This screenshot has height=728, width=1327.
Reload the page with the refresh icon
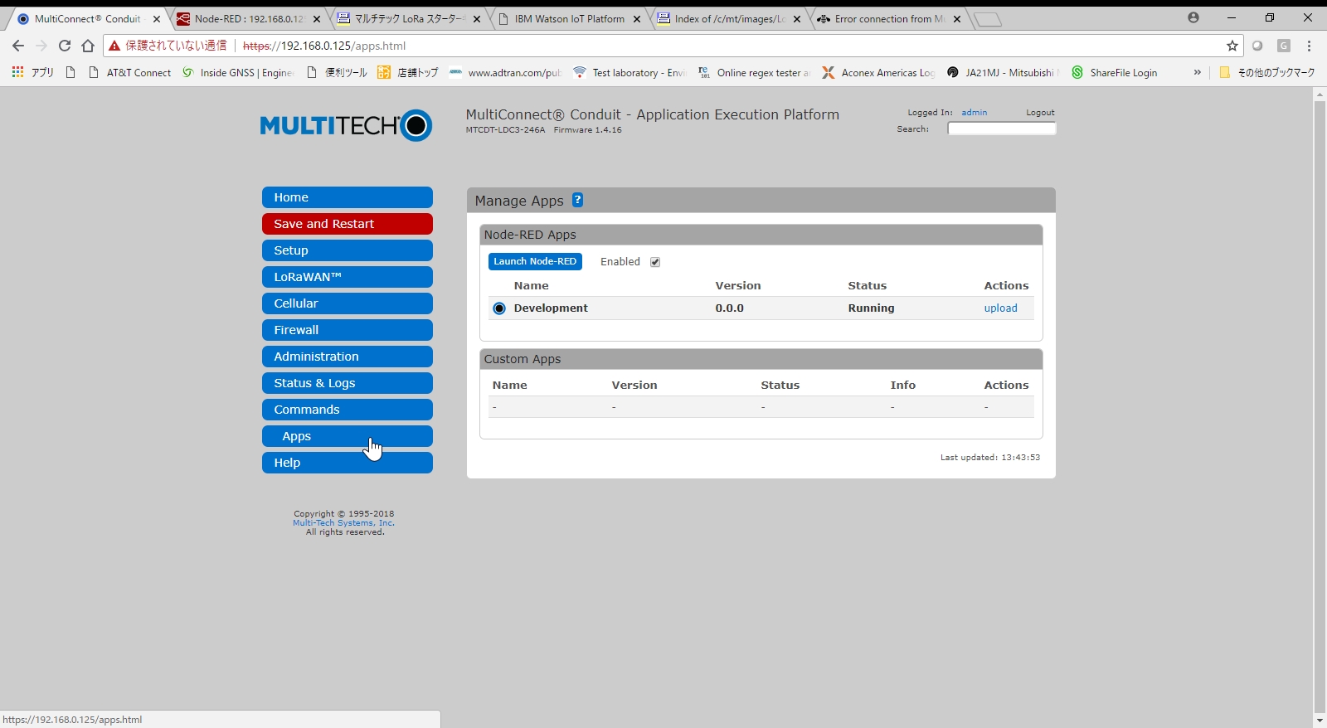[65, 46]
